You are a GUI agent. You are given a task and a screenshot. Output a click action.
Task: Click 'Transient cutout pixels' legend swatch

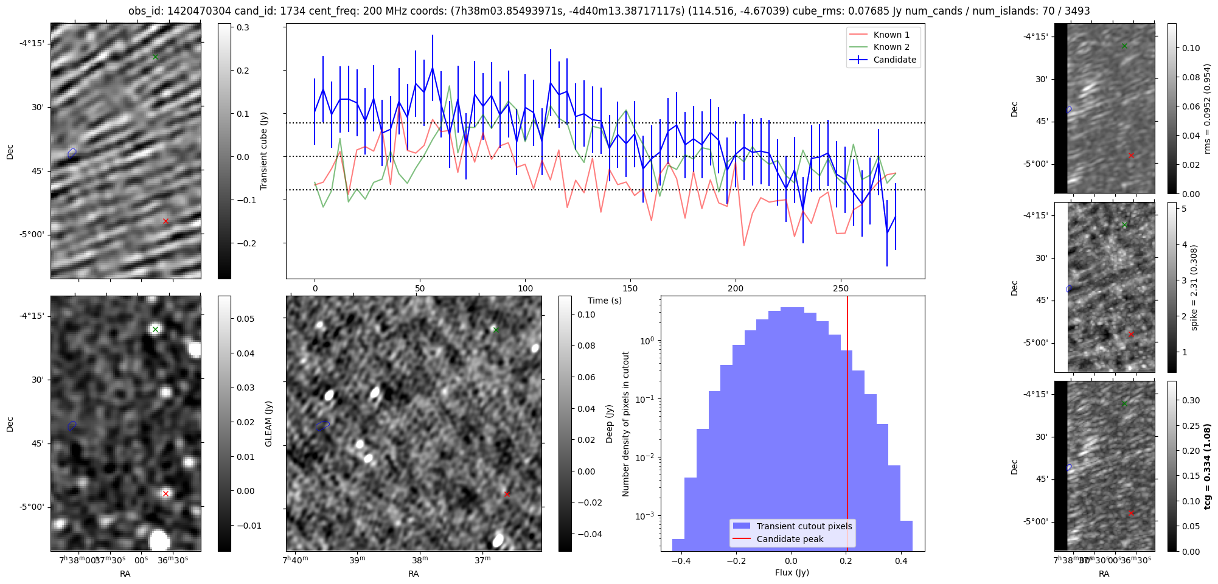(x=742, y=526)
